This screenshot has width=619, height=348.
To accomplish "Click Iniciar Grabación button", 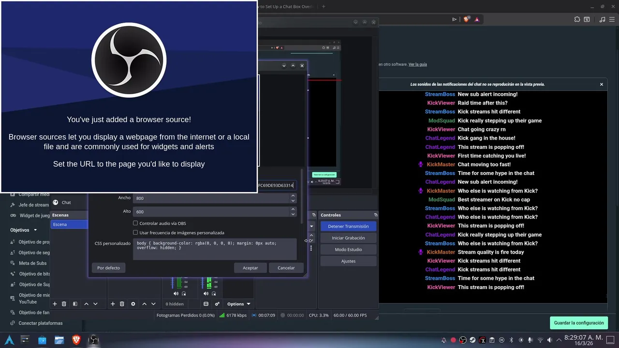I will [348, 238].
